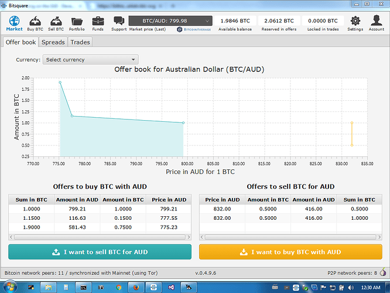Click the 581.43 amount in AUD cell

(x=77, y=227)
